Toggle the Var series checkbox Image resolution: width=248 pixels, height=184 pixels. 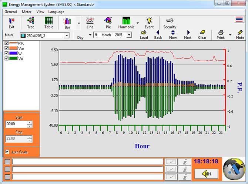pyautogui.click(x=7, y=48)
